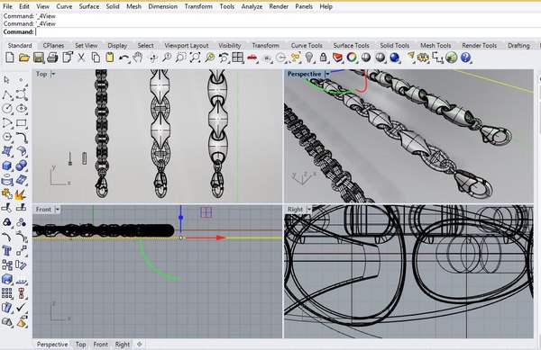Switch to the Curve Tools toolbar tab

(x=307, y=45)
